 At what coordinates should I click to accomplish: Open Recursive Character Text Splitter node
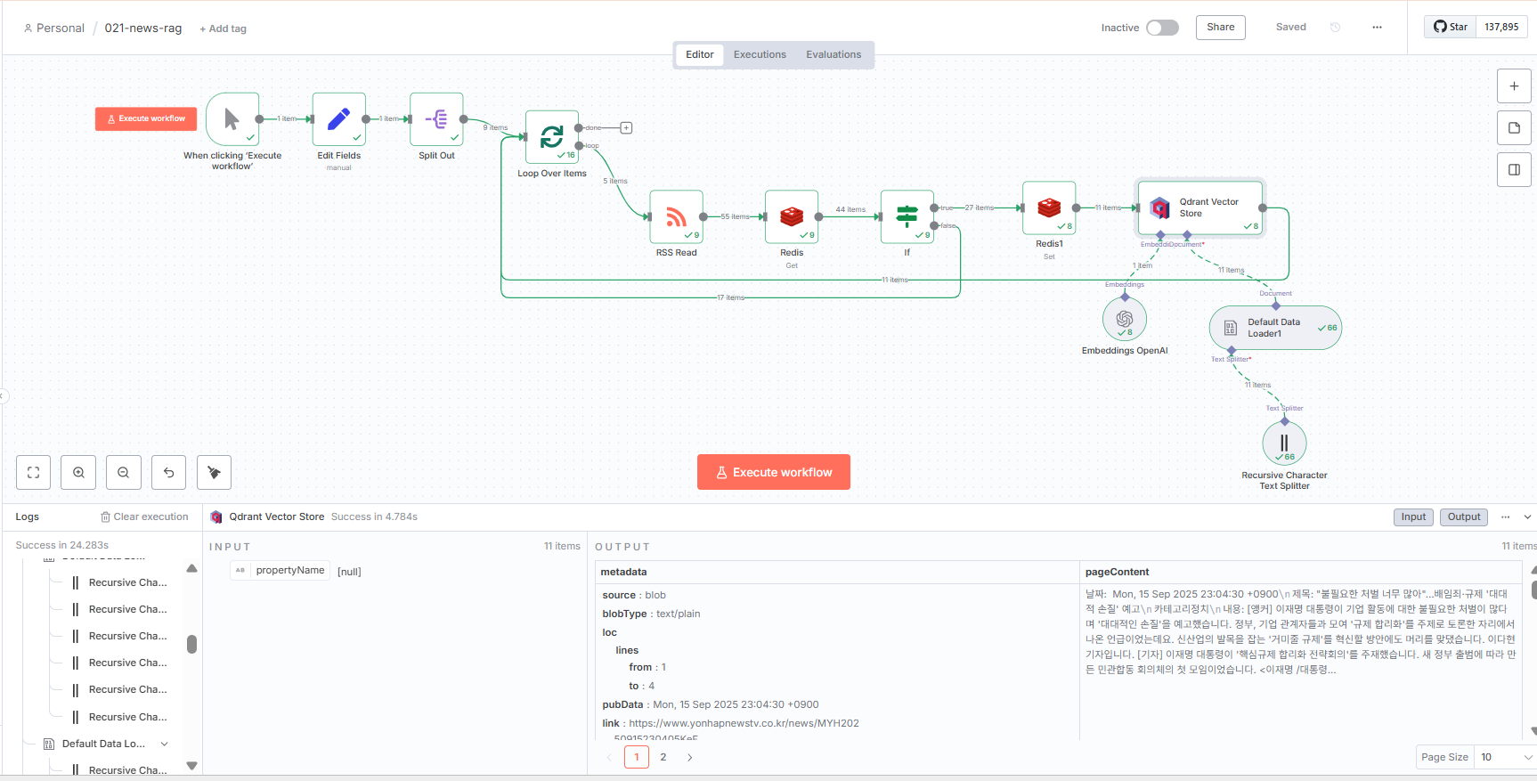[1285, 443]
